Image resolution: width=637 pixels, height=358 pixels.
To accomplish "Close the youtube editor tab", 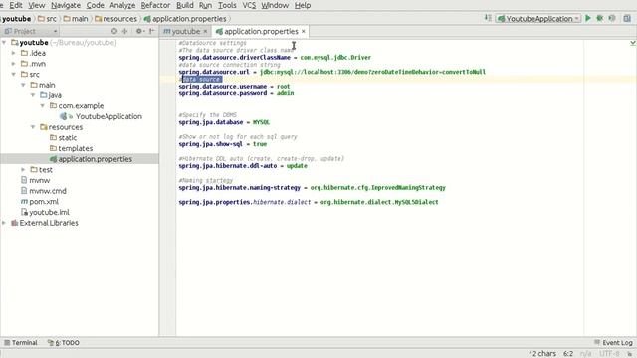I will coord(205,31).
